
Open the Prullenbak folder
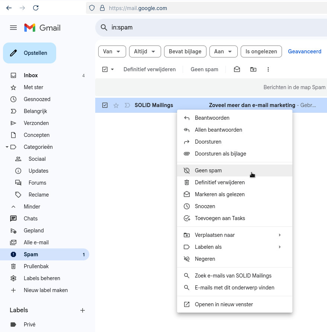pyautogui.click(x=45, y=266)
